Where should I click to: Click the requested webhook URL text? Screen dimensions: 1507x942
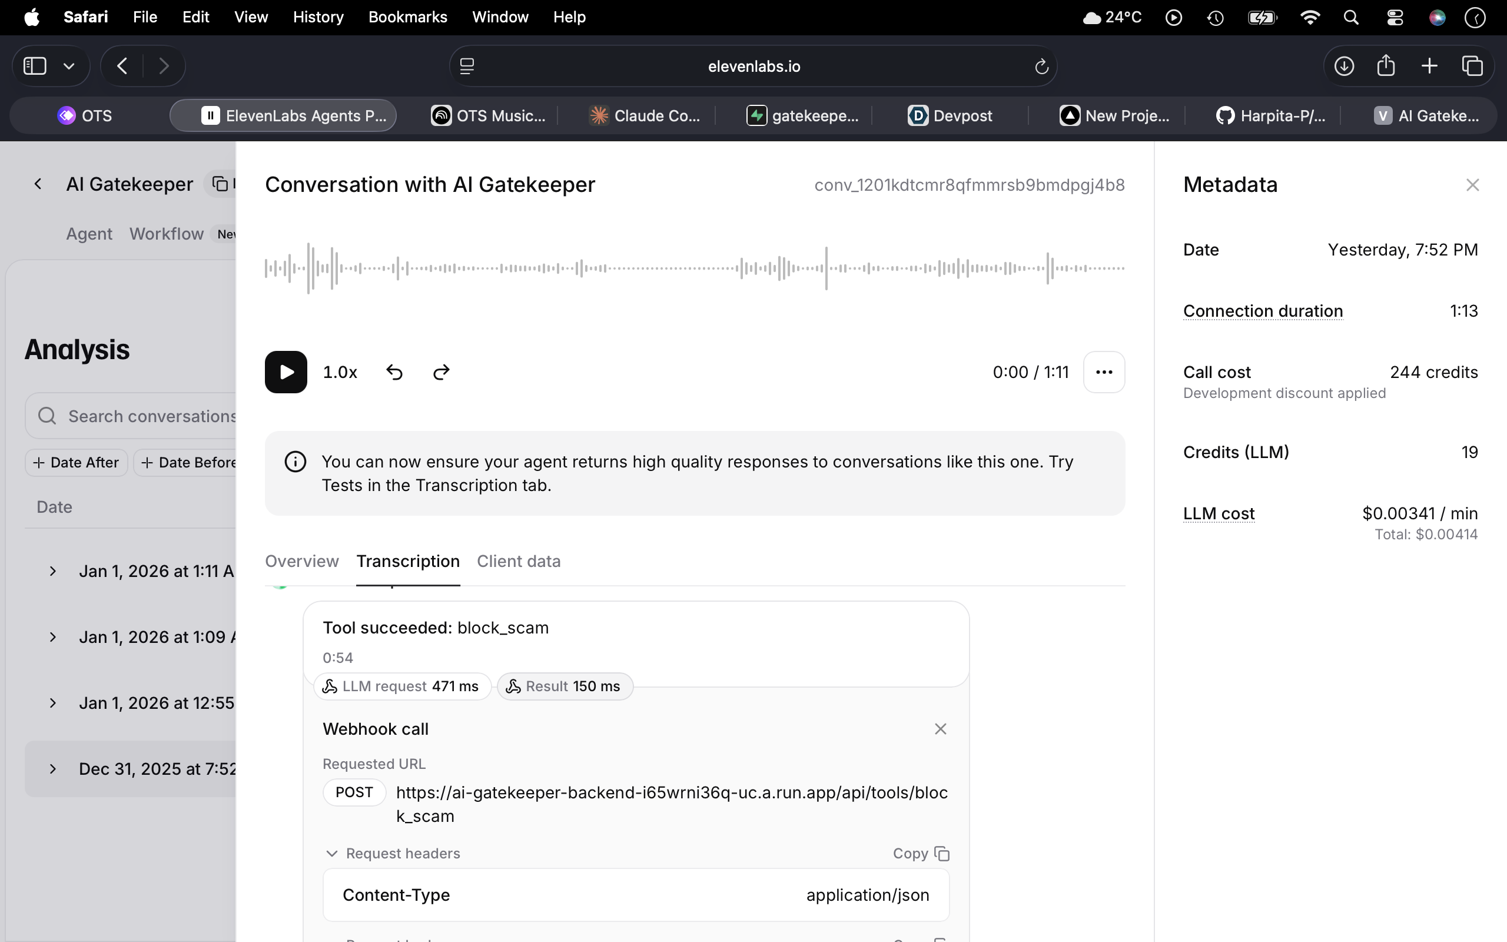pos(672,804)
